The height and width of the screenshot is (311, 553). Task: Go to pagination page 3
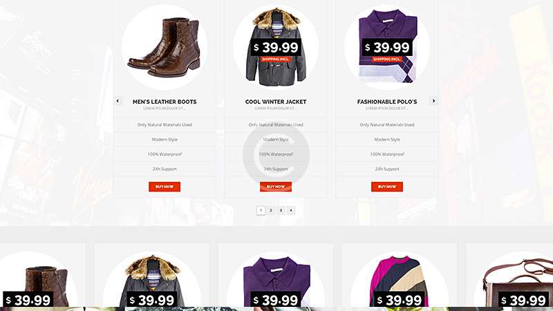point(281,211)
